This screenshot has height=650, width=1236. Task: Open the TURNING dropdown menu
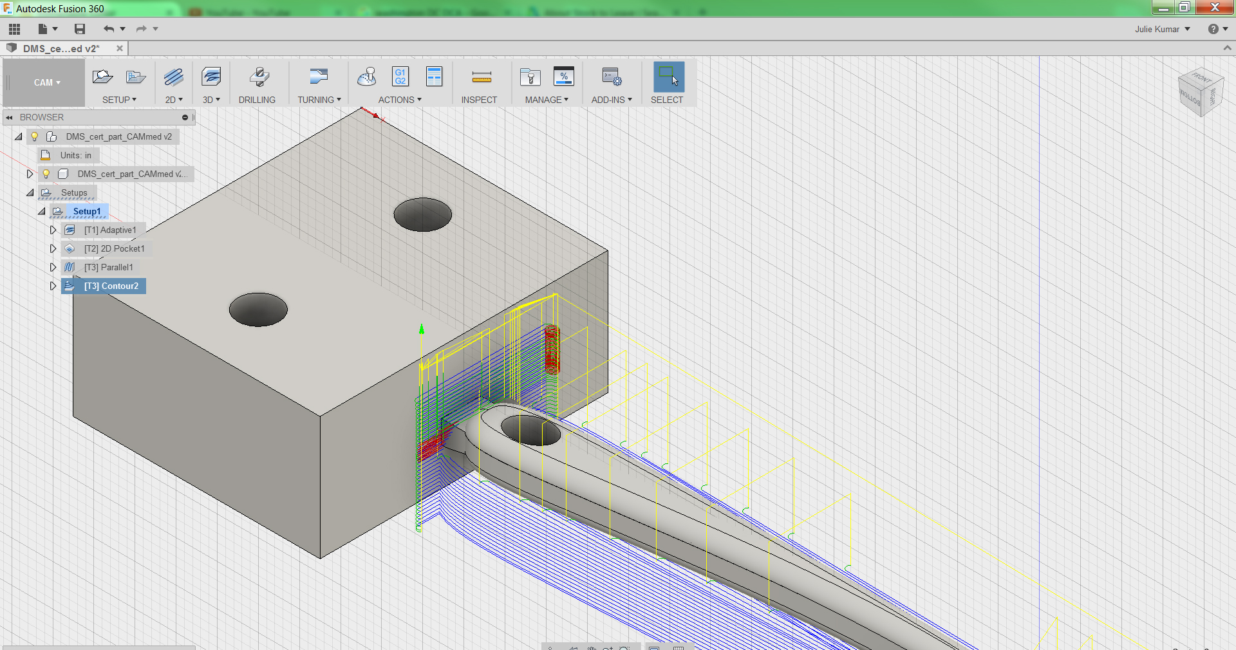pos(319,100)
